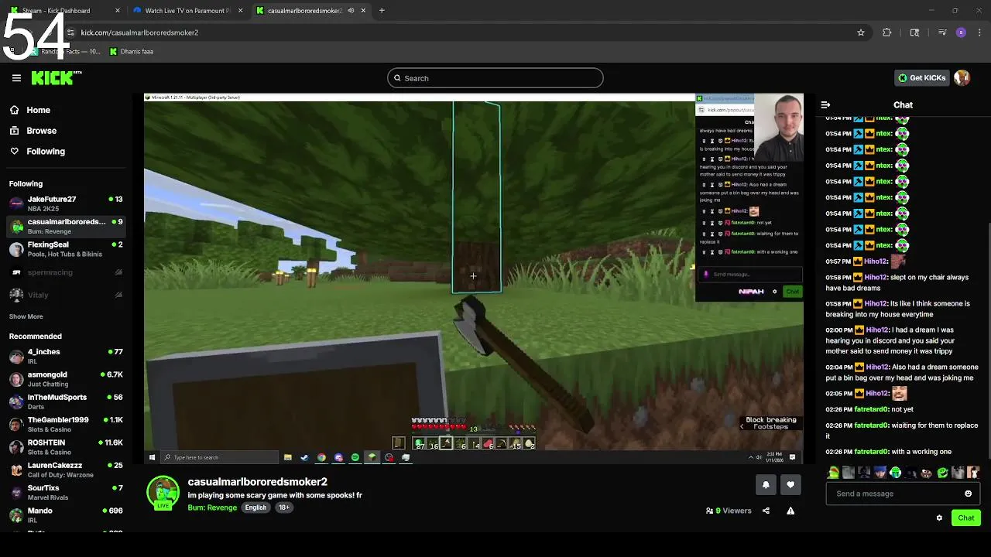991x557 pixels.
Task: Open JakeFuture27 channel in Following list
Action: pos(66,203)
